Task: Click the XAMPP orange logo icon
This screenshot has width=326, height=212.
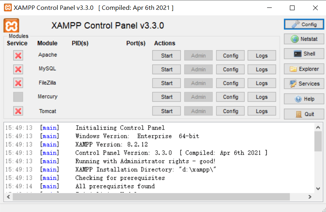Action: (11, 26)
